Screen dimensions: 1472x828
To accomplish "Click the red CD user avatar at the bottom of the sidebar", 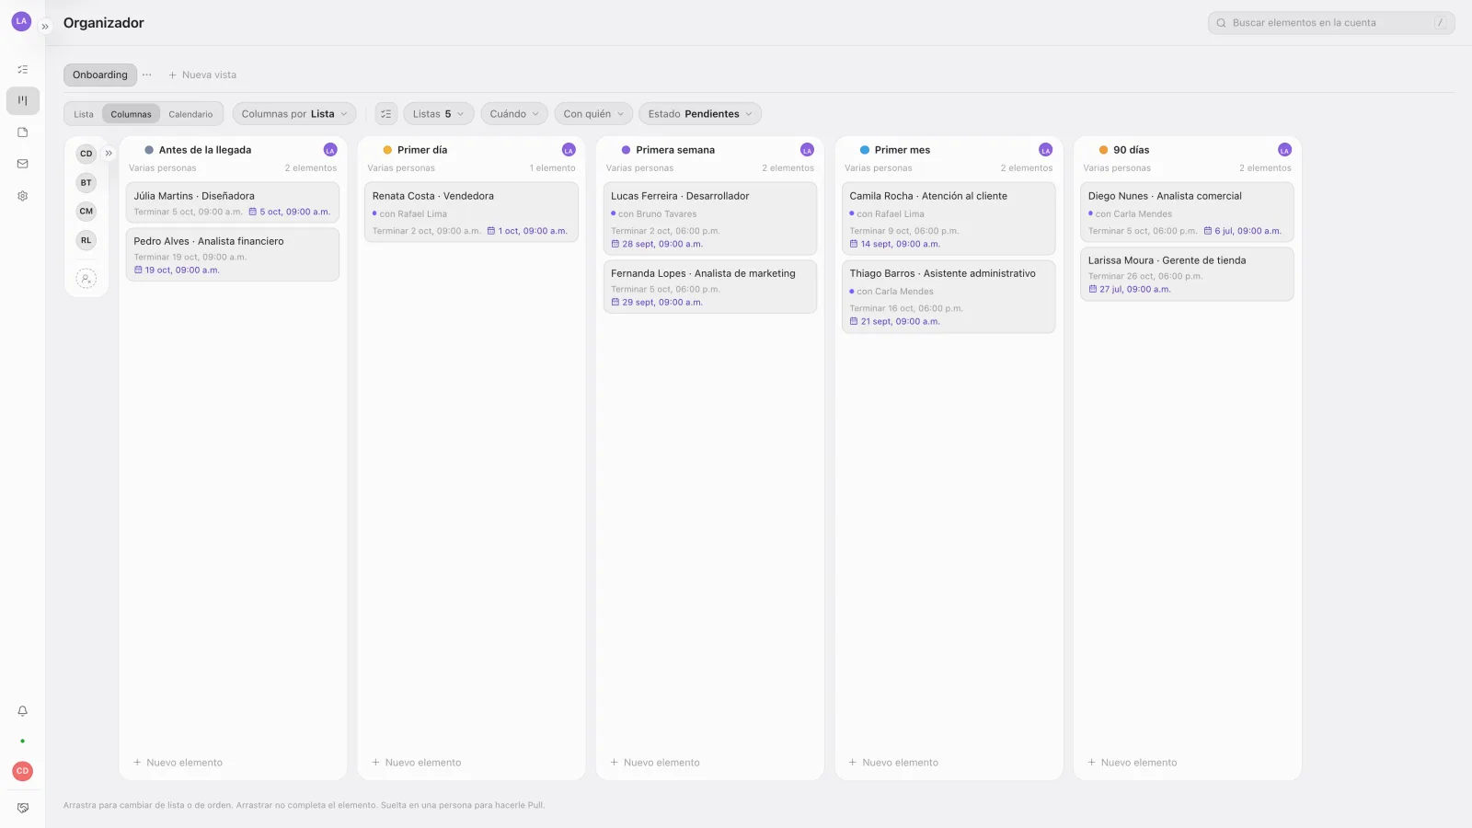I will point(23,771).
